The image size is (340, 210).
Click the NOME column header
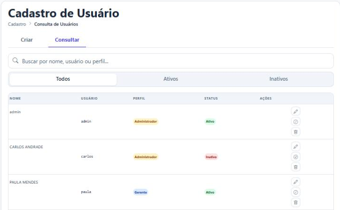tap(15, 98)
